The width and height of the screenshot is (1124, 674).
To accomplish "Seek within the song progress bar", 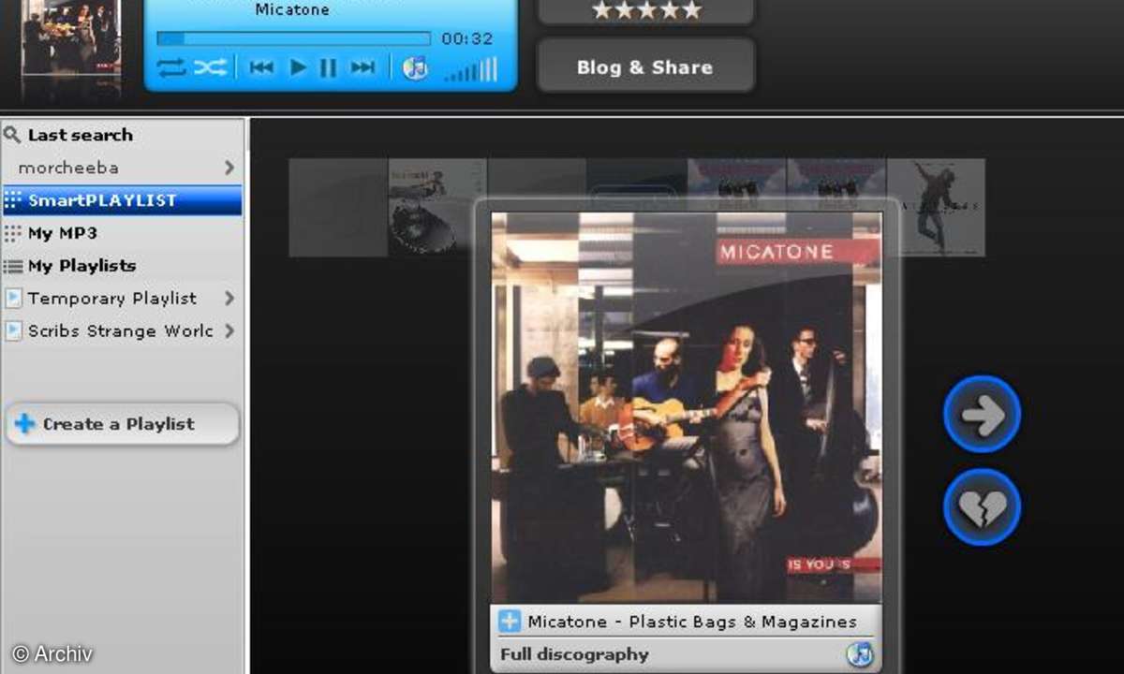I will click(293, 38).
